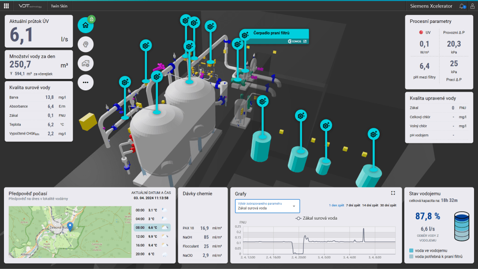Open the displayed parameter dropdown
Viewport: 478px width, 269px height.
point(267,206)
